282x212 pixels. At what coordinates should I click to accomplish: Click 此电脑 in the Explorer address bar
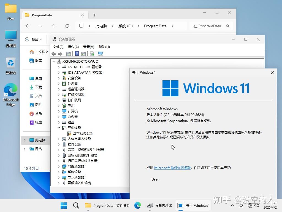[x=101, y=26]
